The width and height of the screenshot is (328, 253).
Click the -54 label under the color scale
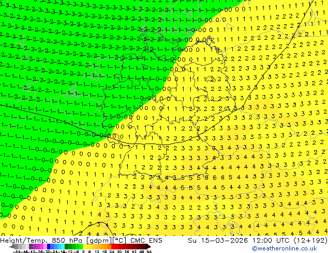pos(17,251)
